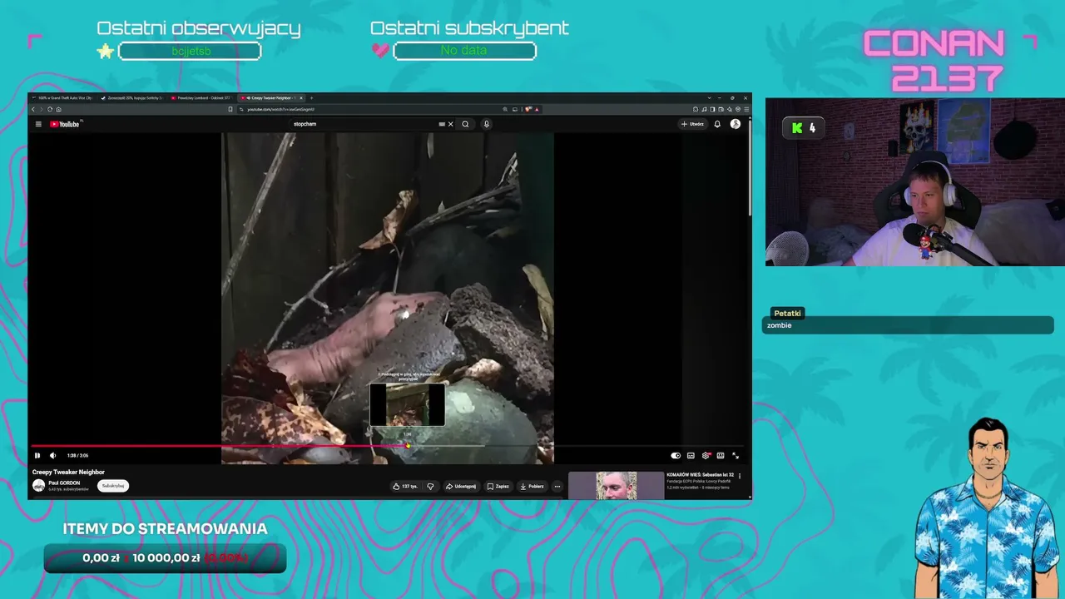Click the 'zombie' chat message
1065x599 pixels.
[x=780, y=325]
